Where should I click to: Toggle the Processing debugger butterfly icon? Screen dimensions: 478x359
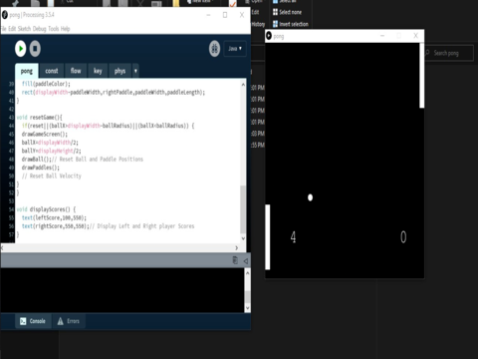tap(214, 49)
